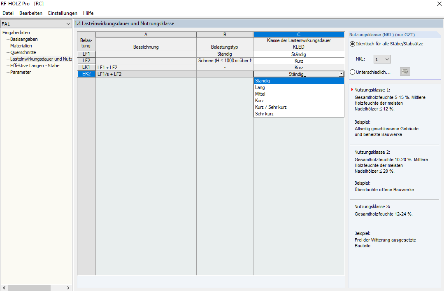Screen dimensions: 444x291
Task: Select the EK2 row header
Action: point(86,74)
